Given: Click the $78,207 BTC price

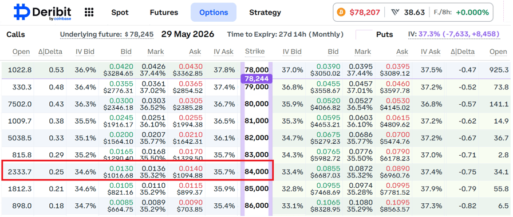Looking at the screenshot, I should pyautogui.click(x=365, y=13).
